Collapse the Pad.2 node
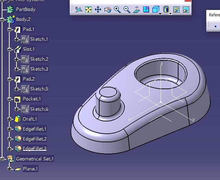Screen dimensions: 220x180 coord(9,79)
